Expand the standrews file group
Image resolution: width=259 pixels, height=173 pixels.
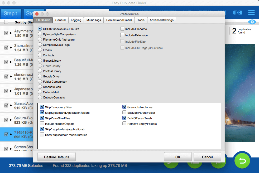11,76
